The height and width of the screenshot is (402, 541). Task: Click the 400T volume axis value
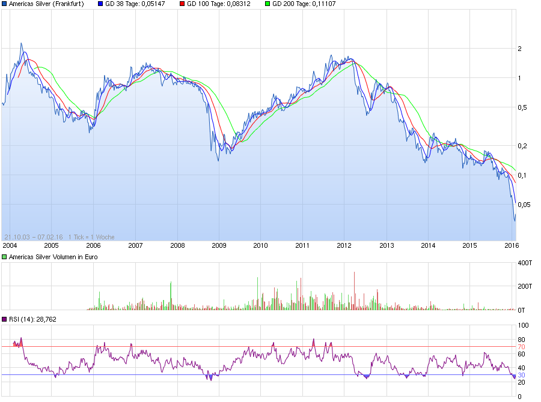pyautogui.click(x=524, y=263)
